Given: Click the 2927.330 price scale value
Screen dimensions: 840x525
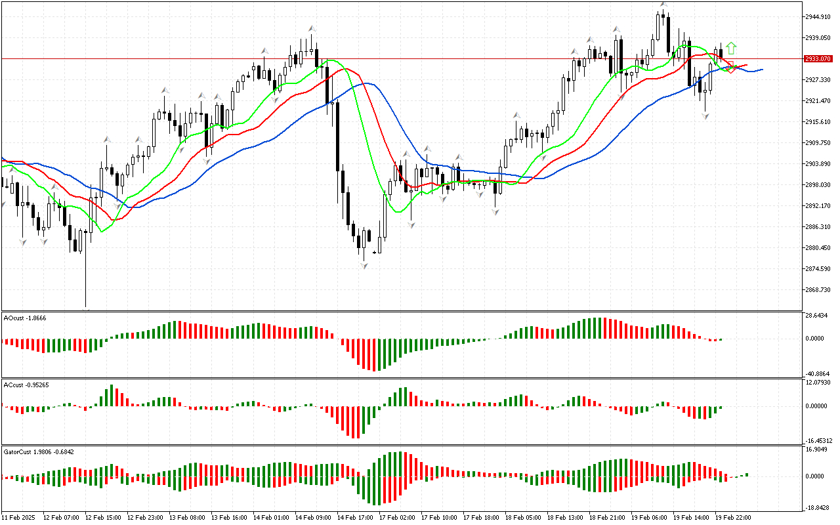Looking at the screenshot, I should pos(819,79).
